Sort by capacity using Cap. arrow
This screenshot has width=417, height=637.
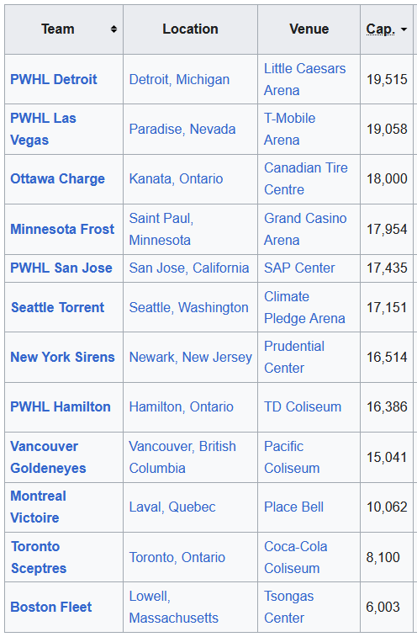[404, 29]
